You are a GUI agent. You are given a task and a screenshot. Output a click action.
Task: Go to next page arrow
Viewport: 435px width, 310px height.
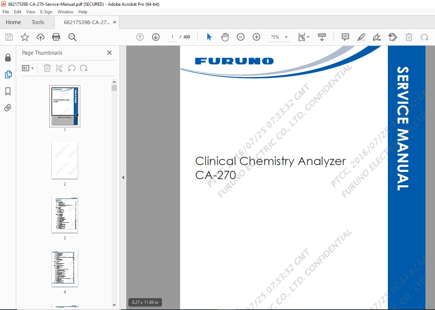(x=156, y=37)
